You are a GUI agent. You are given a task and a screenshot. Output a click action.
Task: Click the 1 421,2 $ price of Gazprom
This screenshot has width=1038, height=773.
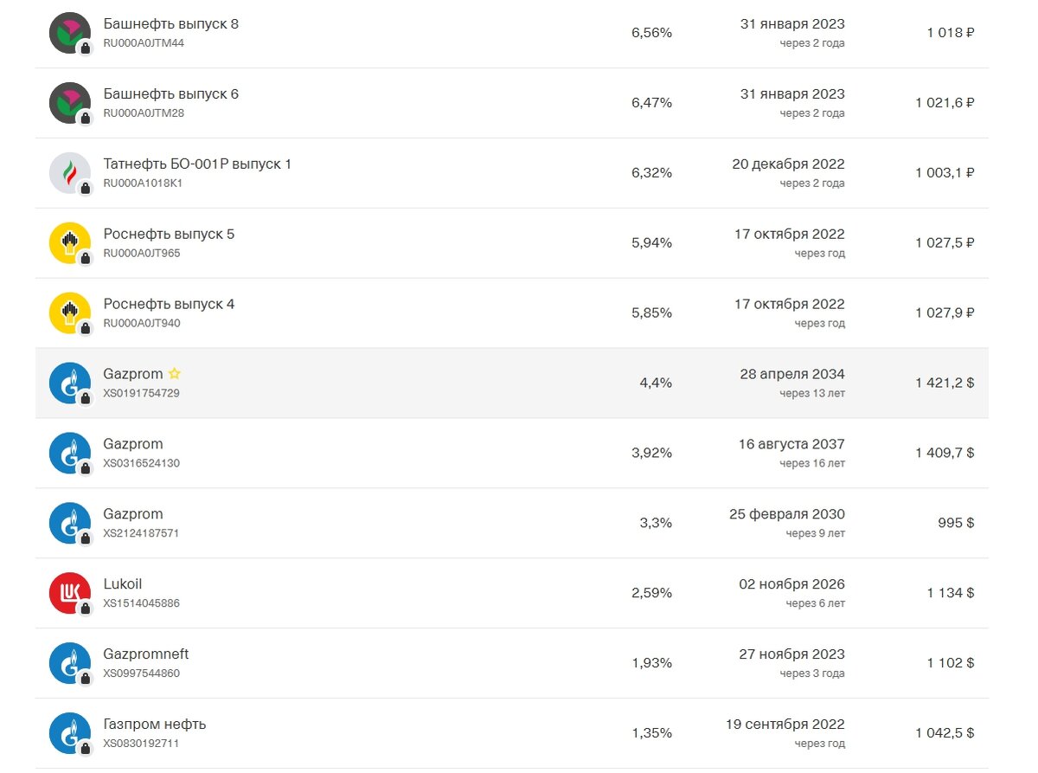(x=945, y=383)
